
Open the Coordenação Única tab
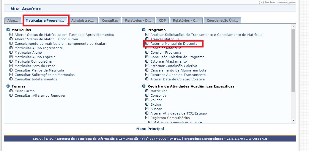[x=222, y=20]
